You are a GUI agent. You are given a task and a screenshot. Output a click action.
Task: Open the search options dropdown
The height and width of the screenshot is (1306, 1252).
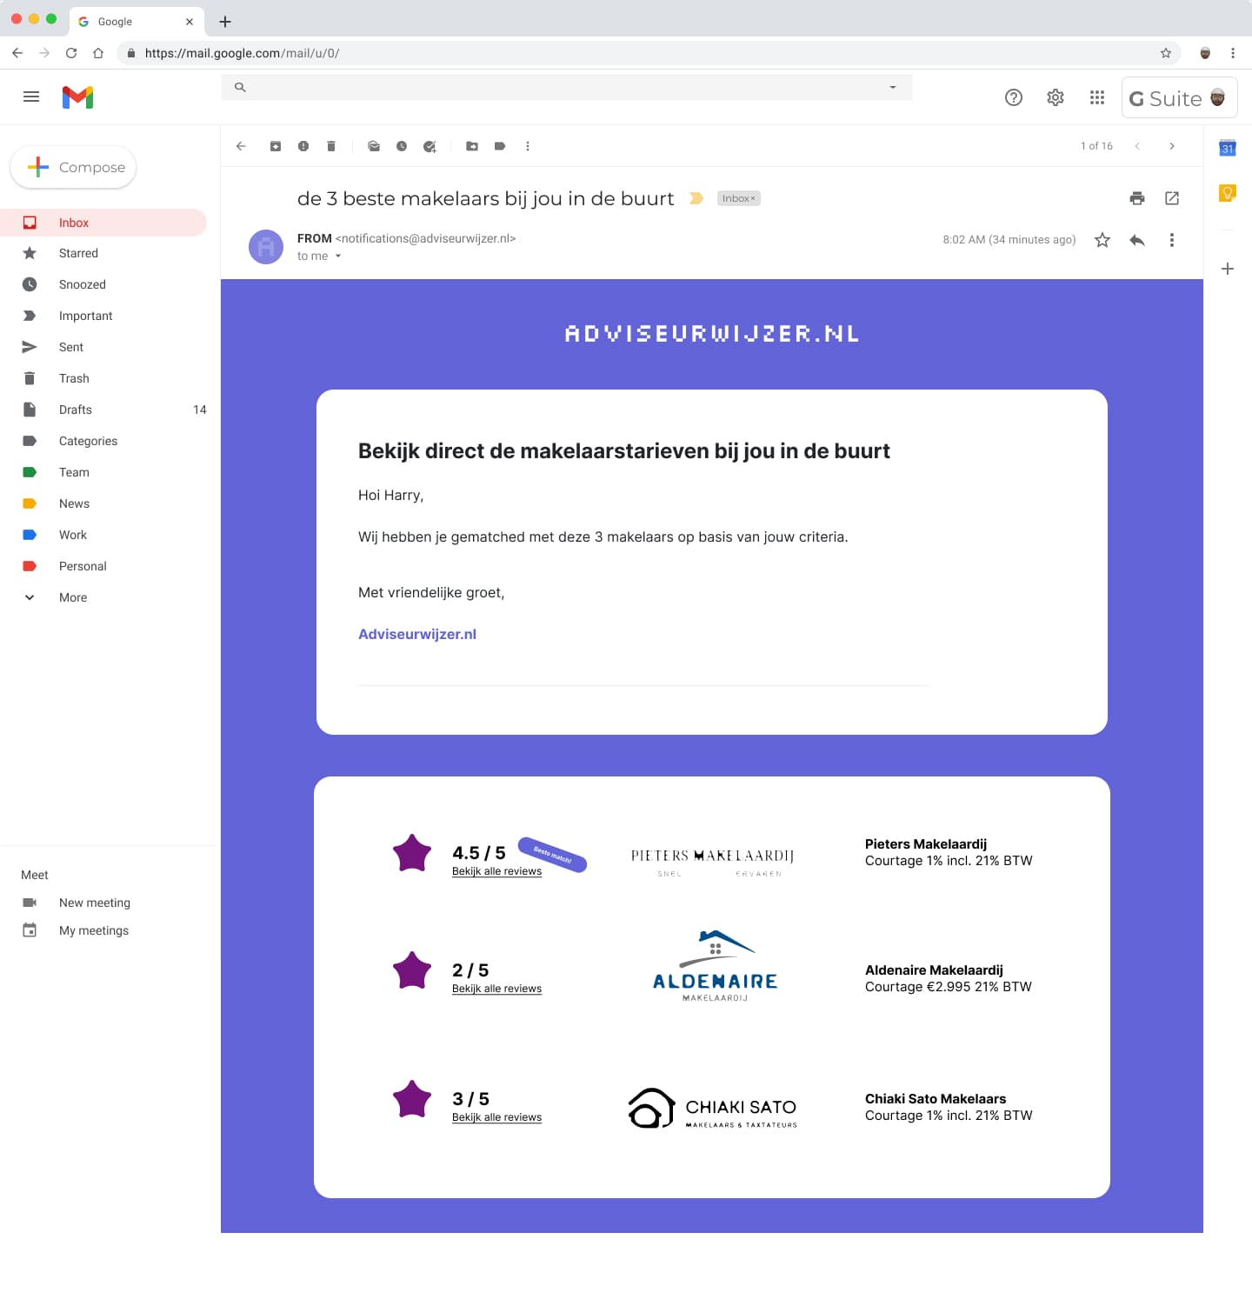892,87
